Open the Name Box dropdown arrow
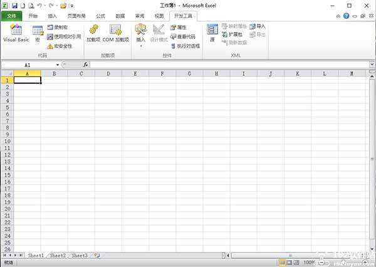376x267 pixels. coord(57,65)
